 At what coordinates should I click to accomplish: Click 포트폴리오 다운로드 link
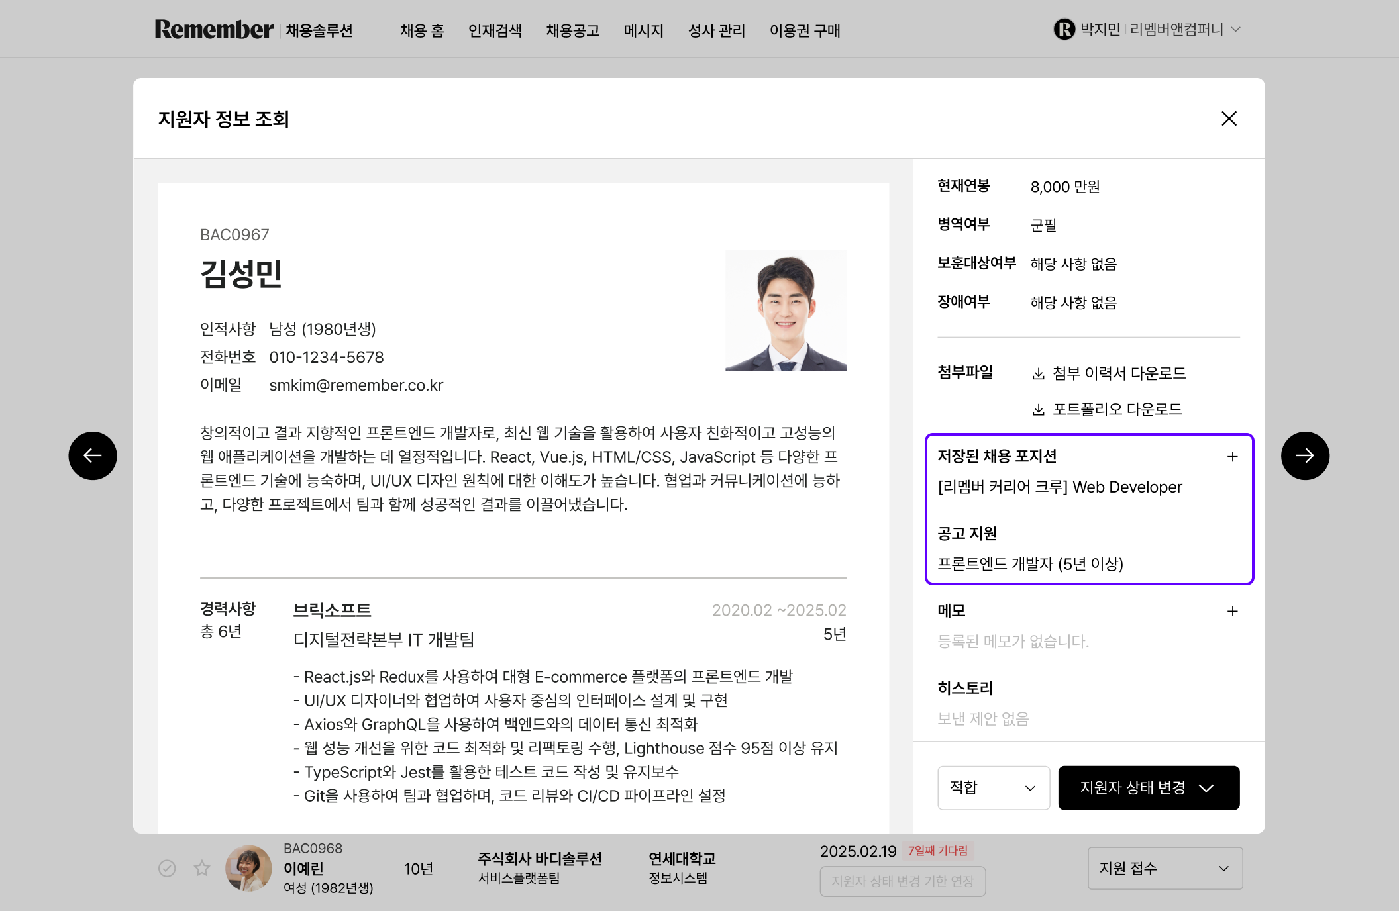click(1117, 409)
